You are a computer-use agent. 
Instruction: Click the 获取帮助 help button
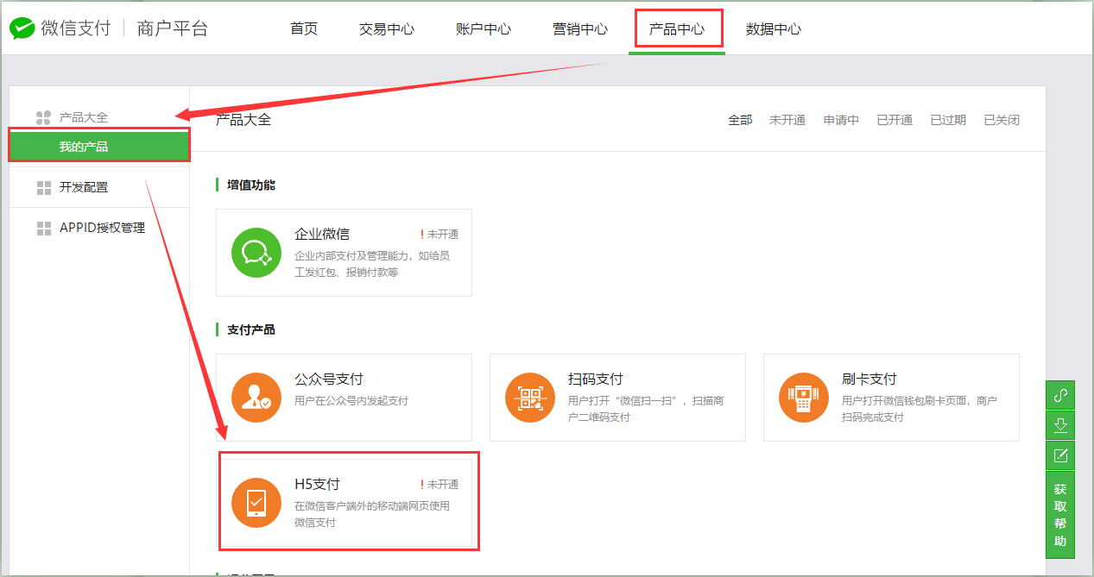[x=1060, y=515]
